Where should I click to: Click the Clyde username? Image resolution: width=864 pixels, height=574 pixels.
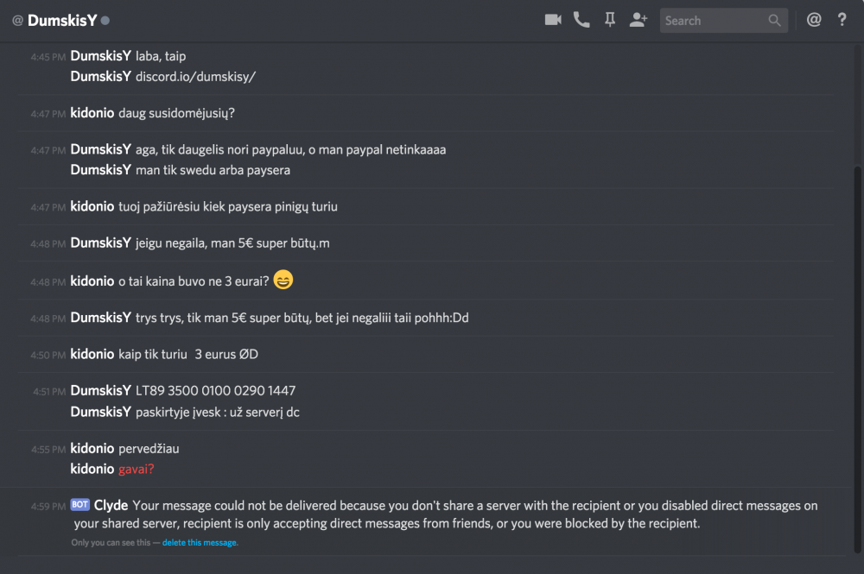(x=111, y=505)
